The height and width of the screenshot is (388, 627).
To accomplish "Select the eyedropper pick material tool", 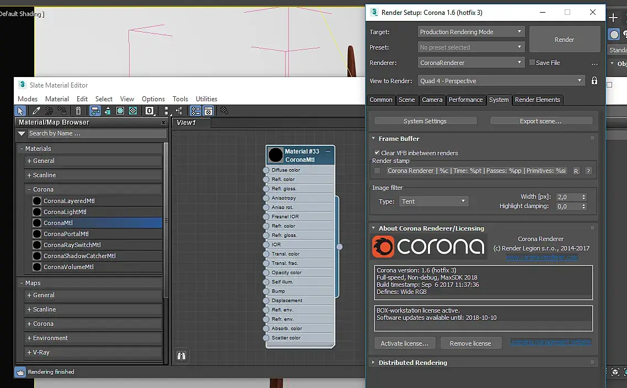I will click(36, 111).
